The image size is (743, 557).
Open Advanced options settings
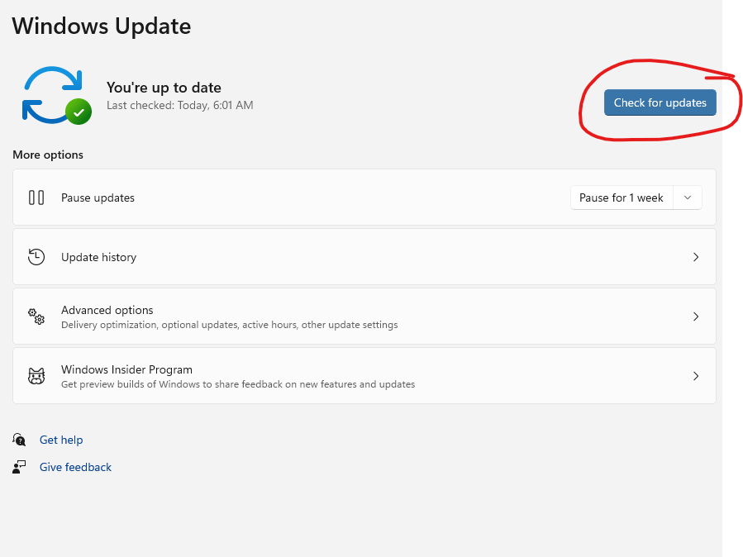coord(107,311)
